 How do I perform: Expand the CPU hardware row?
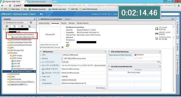[41, 55]
